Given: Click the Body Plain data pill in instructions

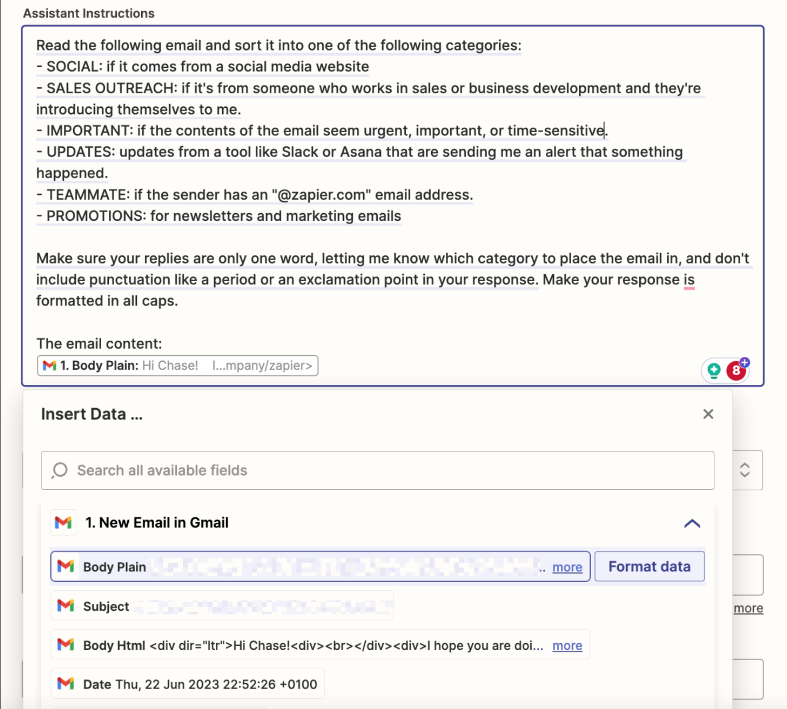Looking at the screenshot, I should point(177,366).
